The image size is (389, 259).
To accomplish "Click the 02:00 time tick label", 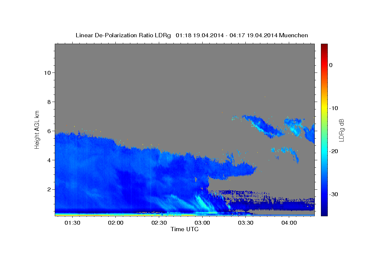I will [x=116, y=223].
